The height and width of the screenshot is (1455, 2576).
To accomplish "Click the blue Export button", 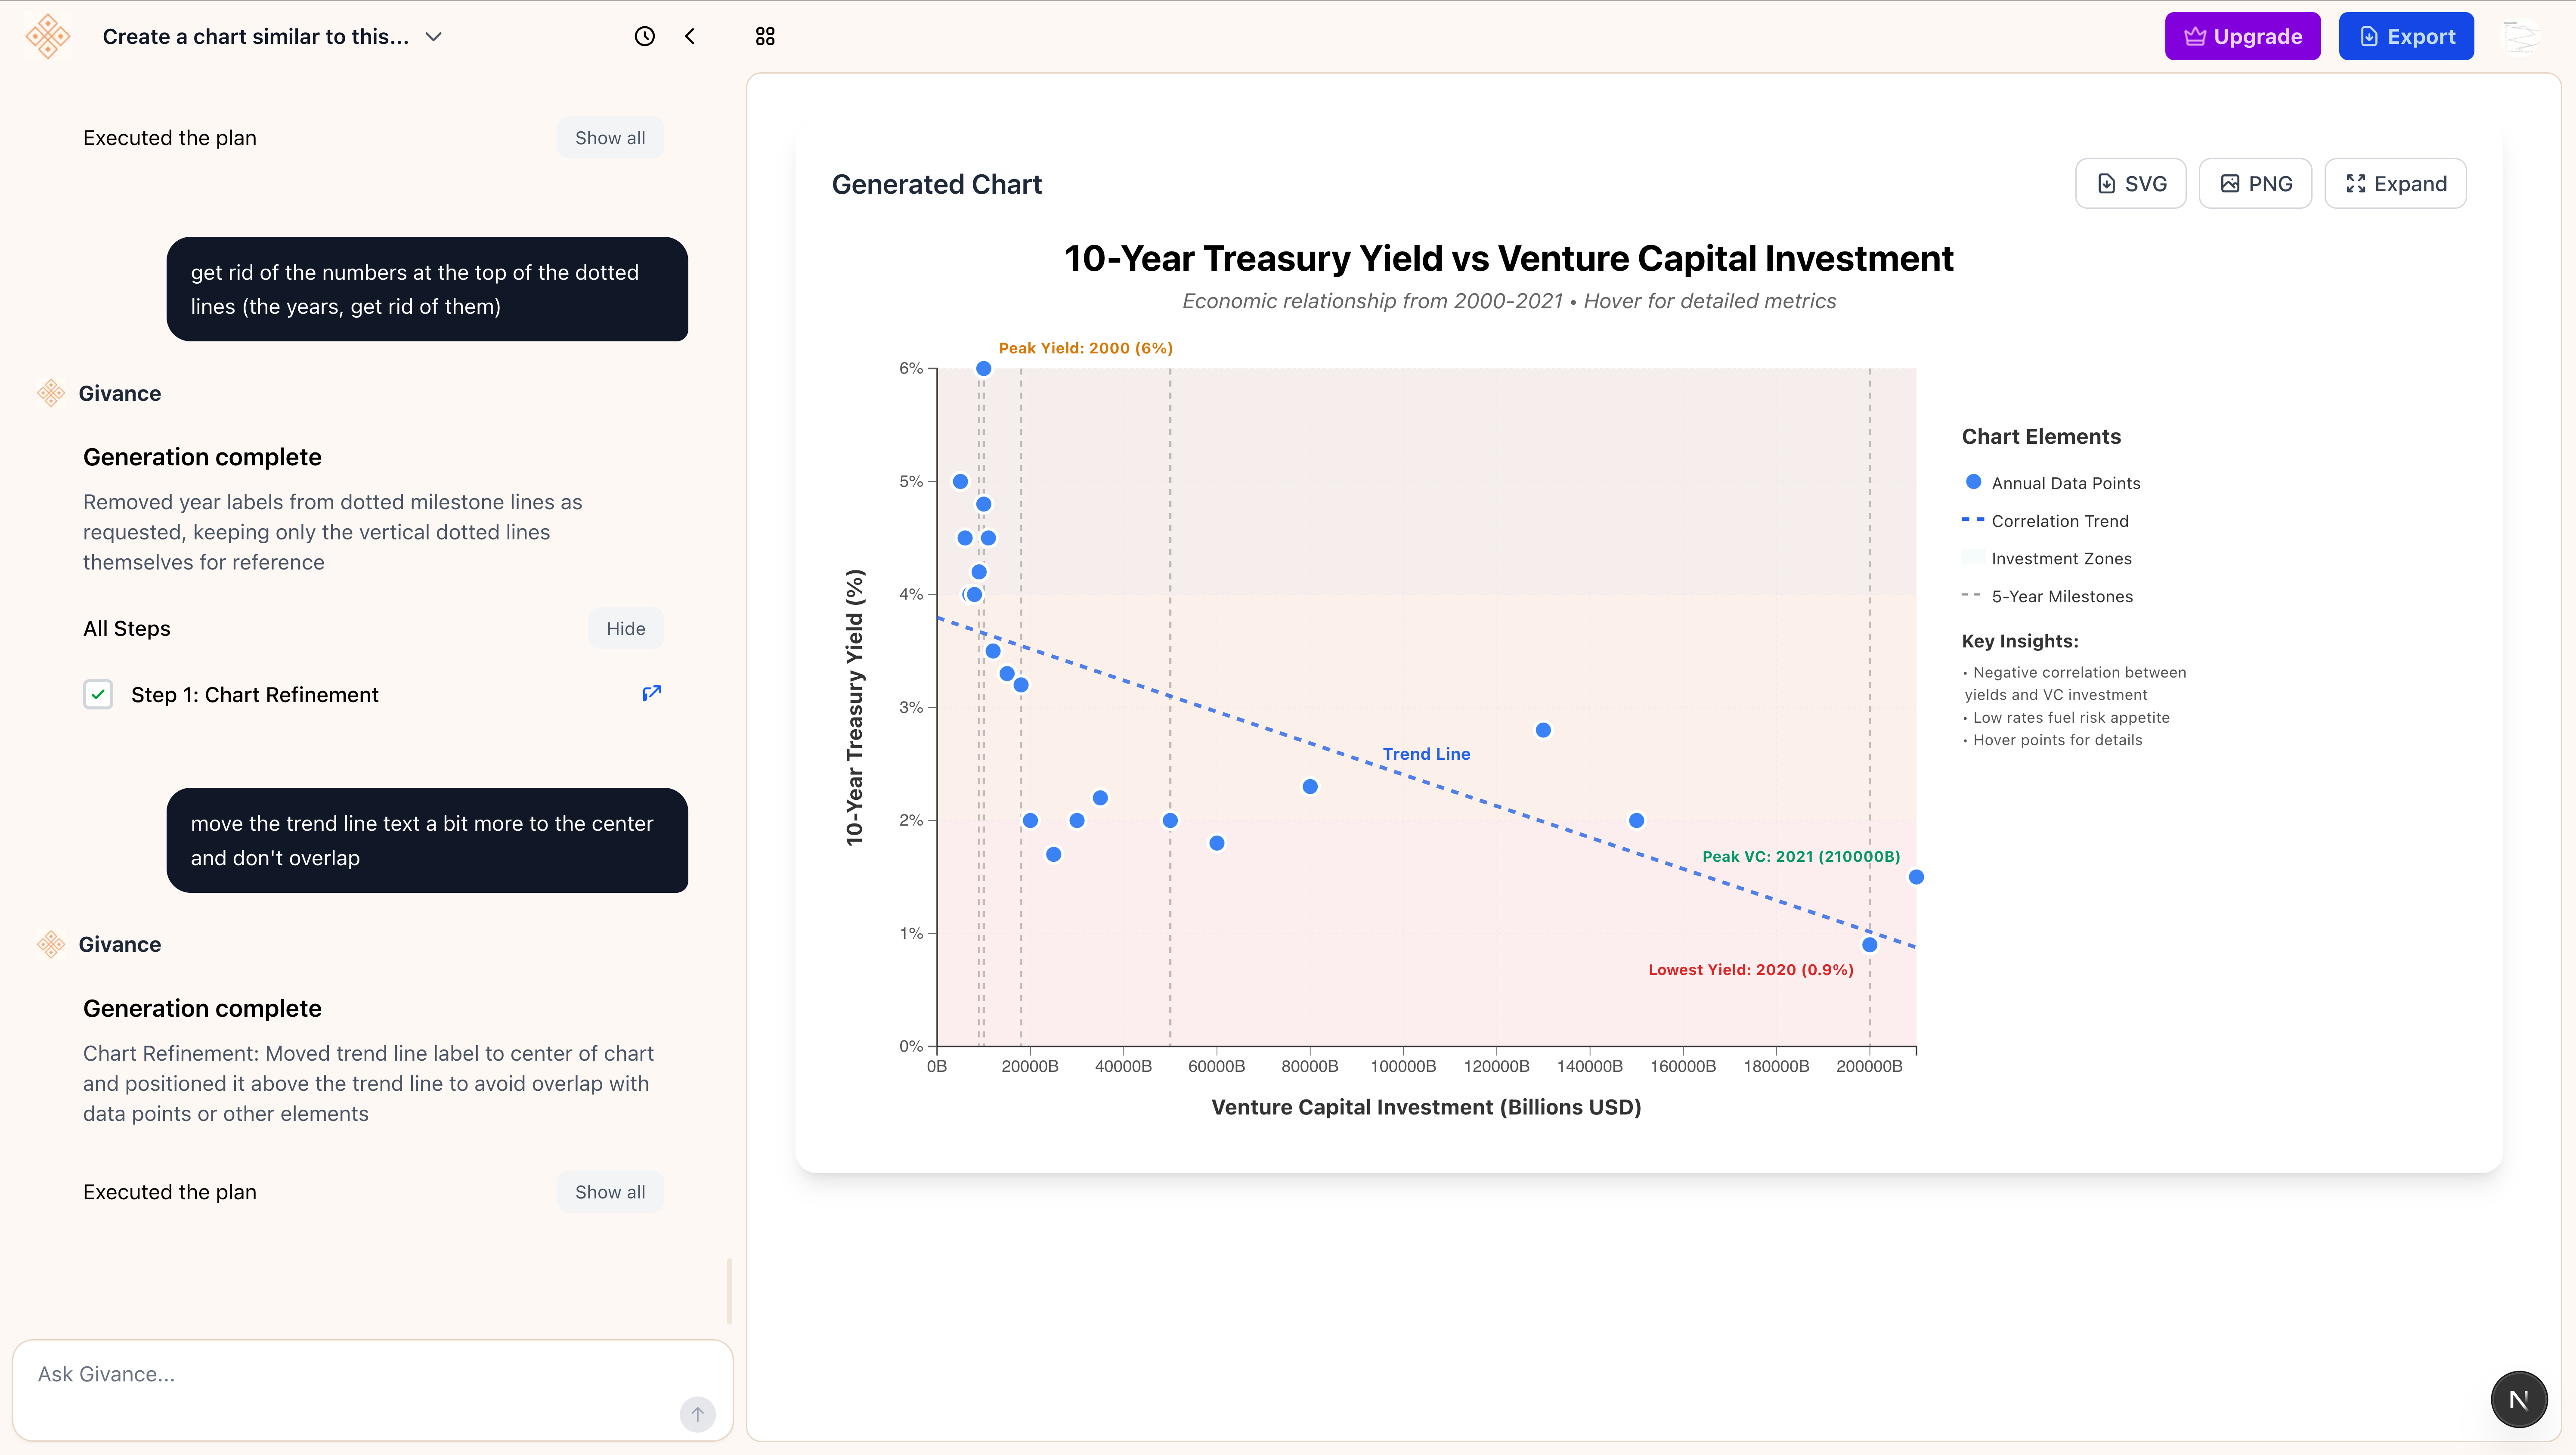I will tap(2406, 36).
